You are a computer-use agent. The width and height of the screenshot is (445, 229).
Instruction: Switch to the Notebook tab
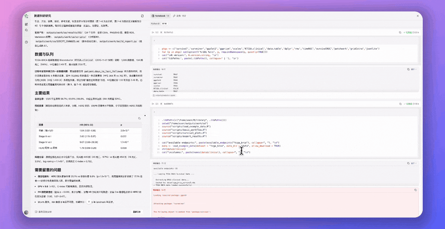point(160,16)
